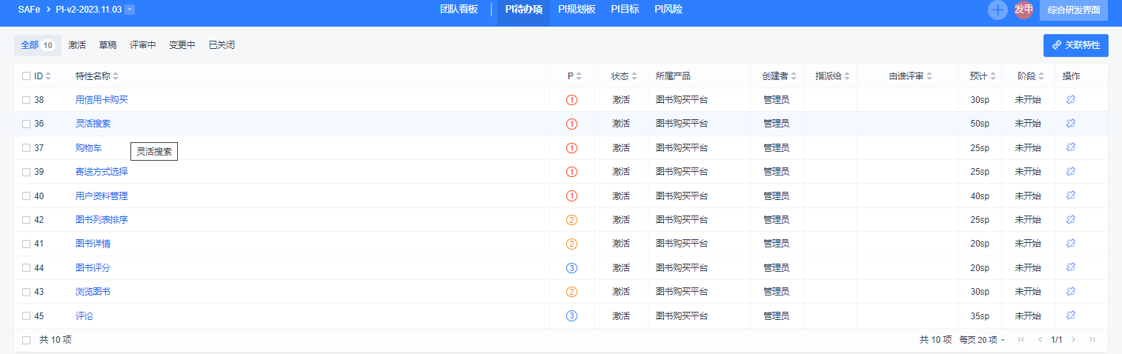Open the 发甲 user avatar
1122x354 pixels.
(1023, 10)
